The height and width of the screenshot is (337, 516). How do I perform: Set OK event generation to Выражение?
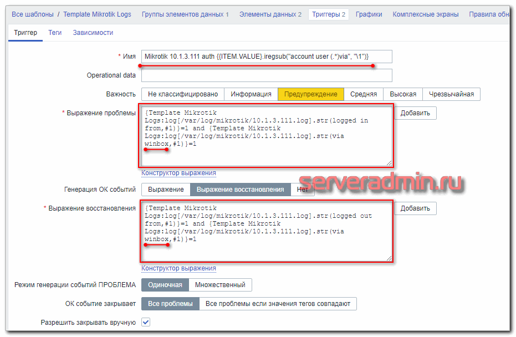point(166,190)
